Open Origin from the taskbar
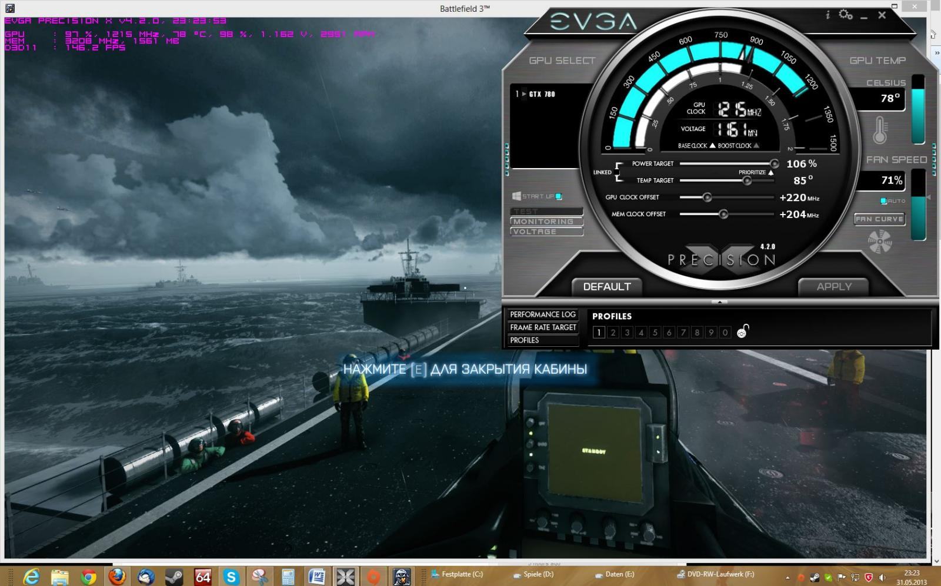Viewport: 941px width, 586px height. tap(373, 577)
